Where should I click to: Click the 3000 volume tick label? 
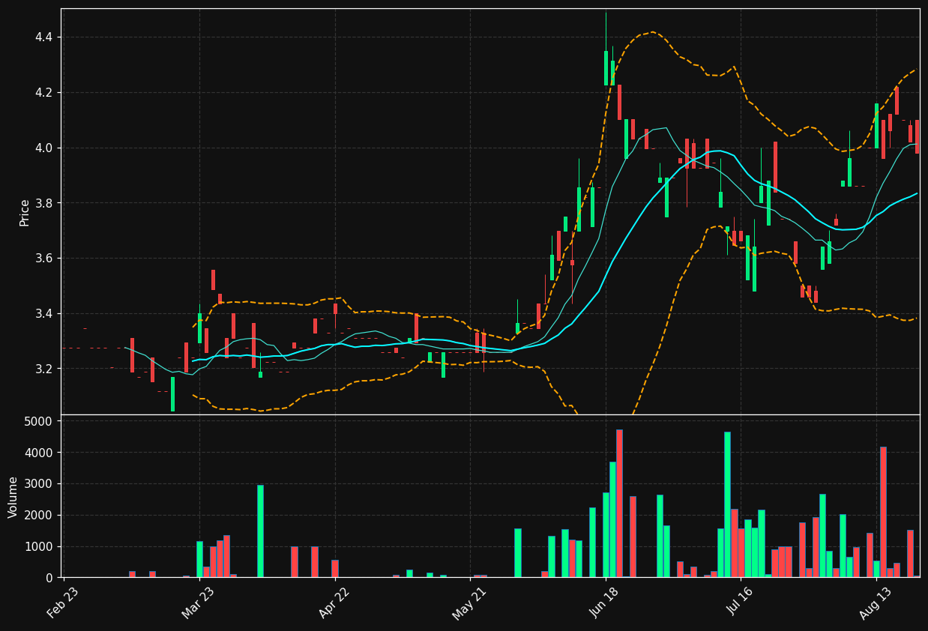point(39,484)
